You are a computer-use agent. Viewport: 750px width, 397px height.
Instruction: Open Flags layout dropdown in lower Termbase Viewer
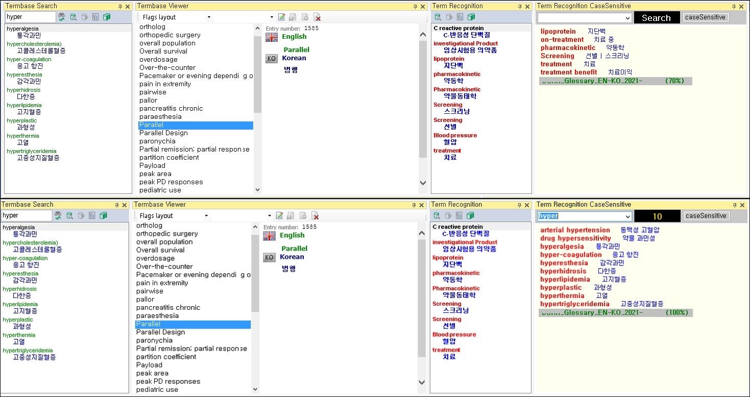pos(206,216)
